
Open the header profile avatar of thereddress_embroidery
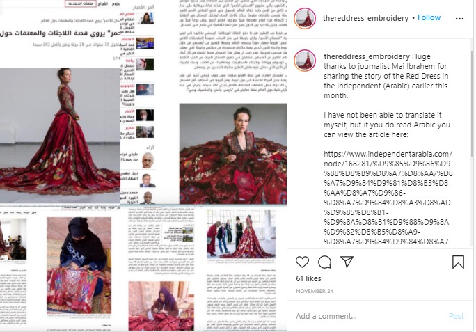[305, 18]
